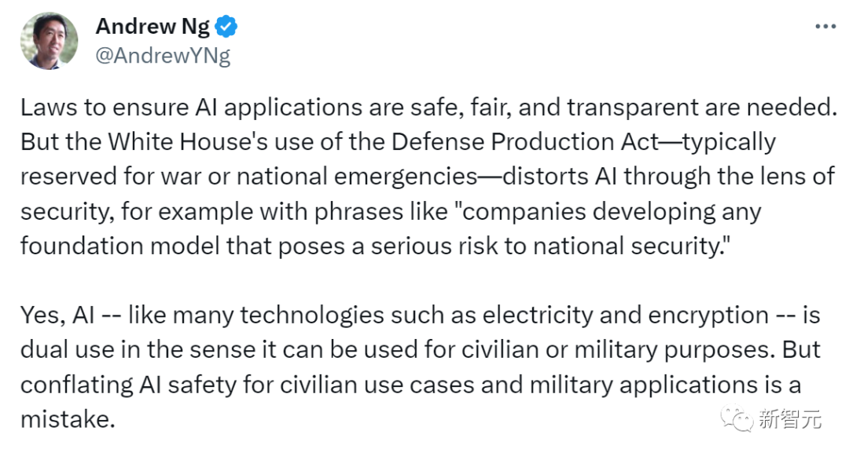
Task: Open the @AndrewYNg handle link
Action: pyautogui.click(x=163, y=56)
